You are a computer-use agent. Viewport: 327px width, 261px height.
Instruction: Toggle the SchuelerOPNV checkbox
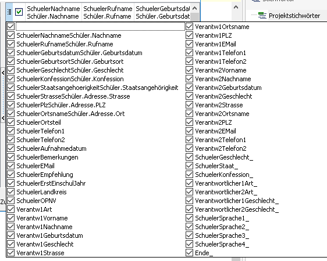[x=10, y=201]
